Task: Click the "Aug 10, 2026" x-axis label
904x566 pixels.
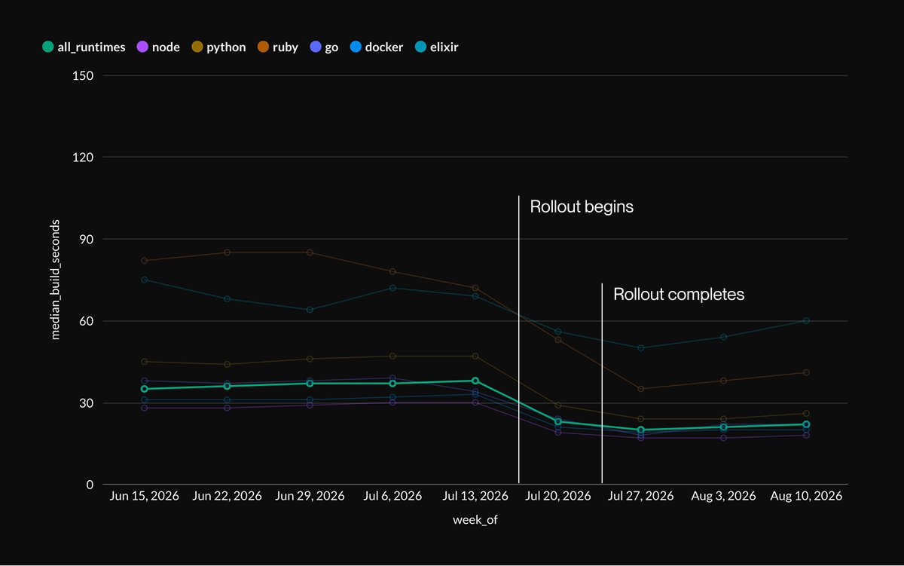Action: coord(806,496)
